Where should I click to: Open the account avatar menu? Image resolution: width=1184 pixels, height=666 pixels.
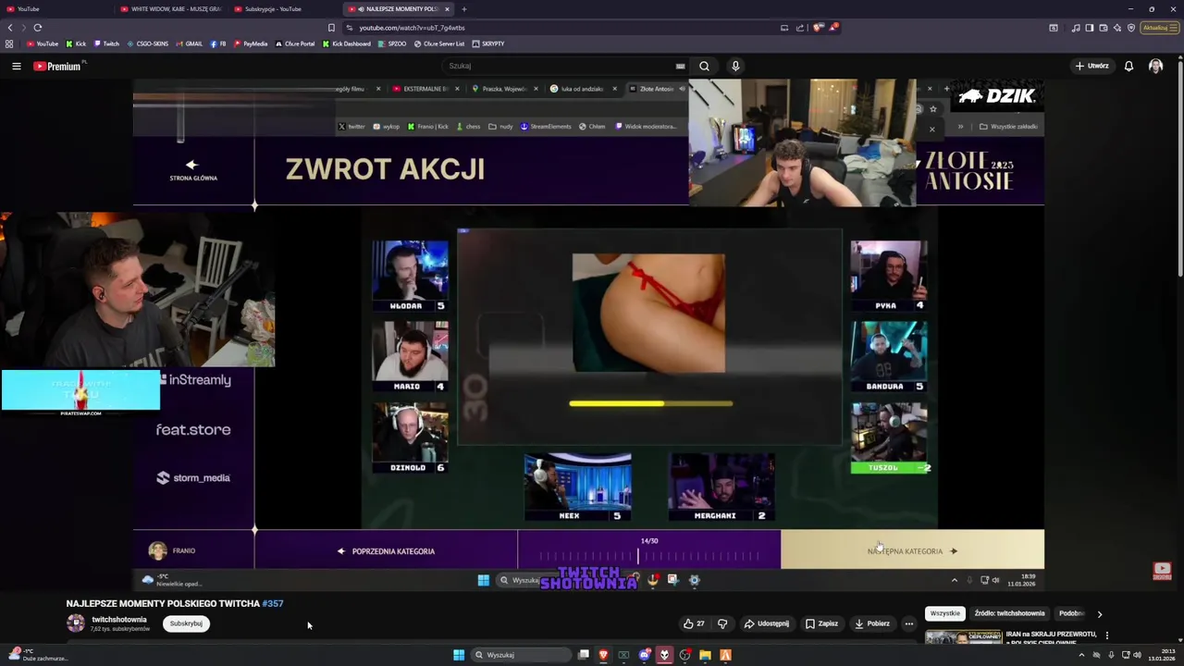[1155, 66]
